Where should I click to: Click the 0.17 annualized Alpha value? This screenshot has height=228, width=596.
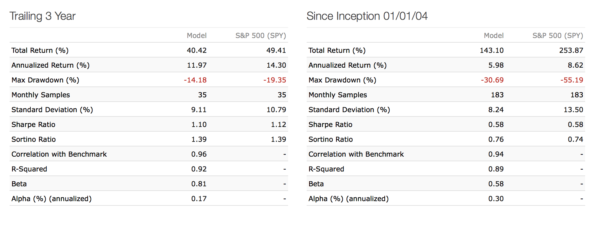click(x=199, y=199)
